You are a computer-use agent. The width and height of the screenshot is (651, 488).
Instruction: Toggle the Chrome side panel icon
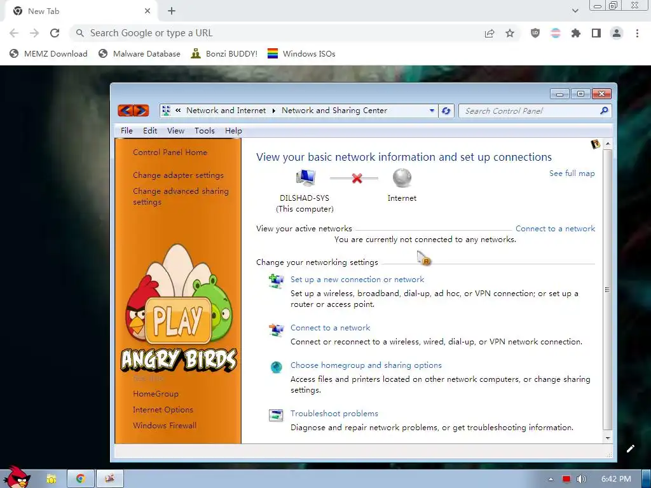(x=596, y=33)
